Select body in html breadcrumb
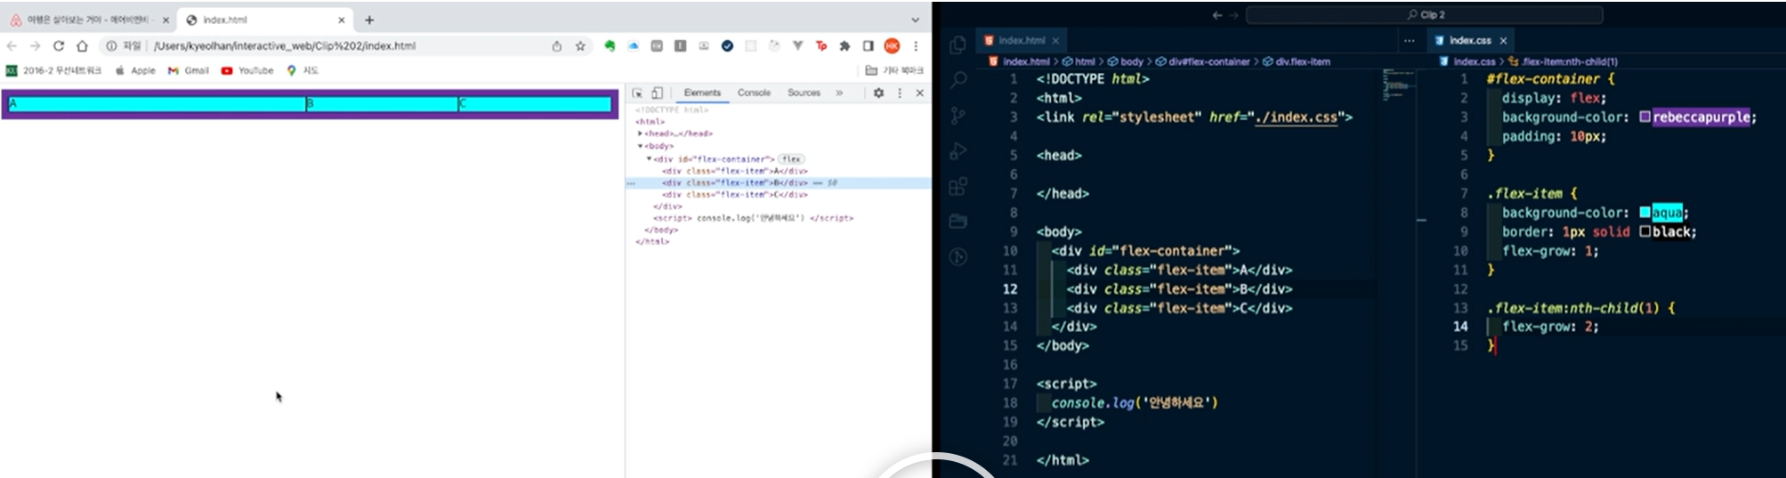 (1126, 61)
